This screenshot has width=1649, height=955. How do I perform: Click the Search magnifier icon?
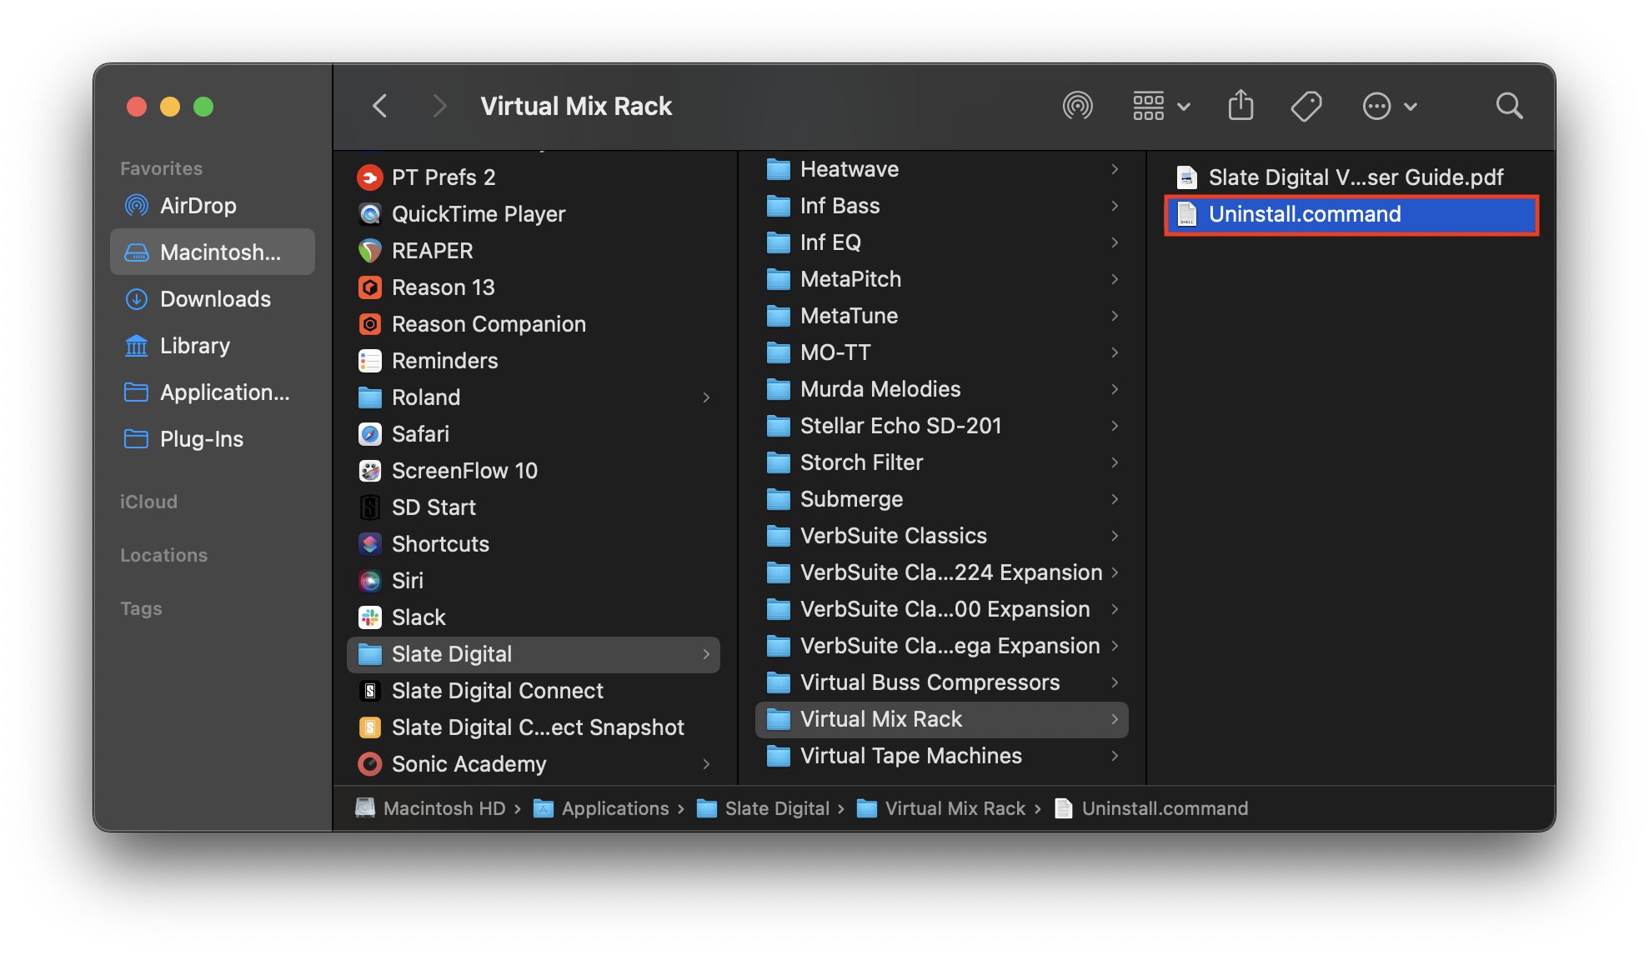(x=1509, y=107)
